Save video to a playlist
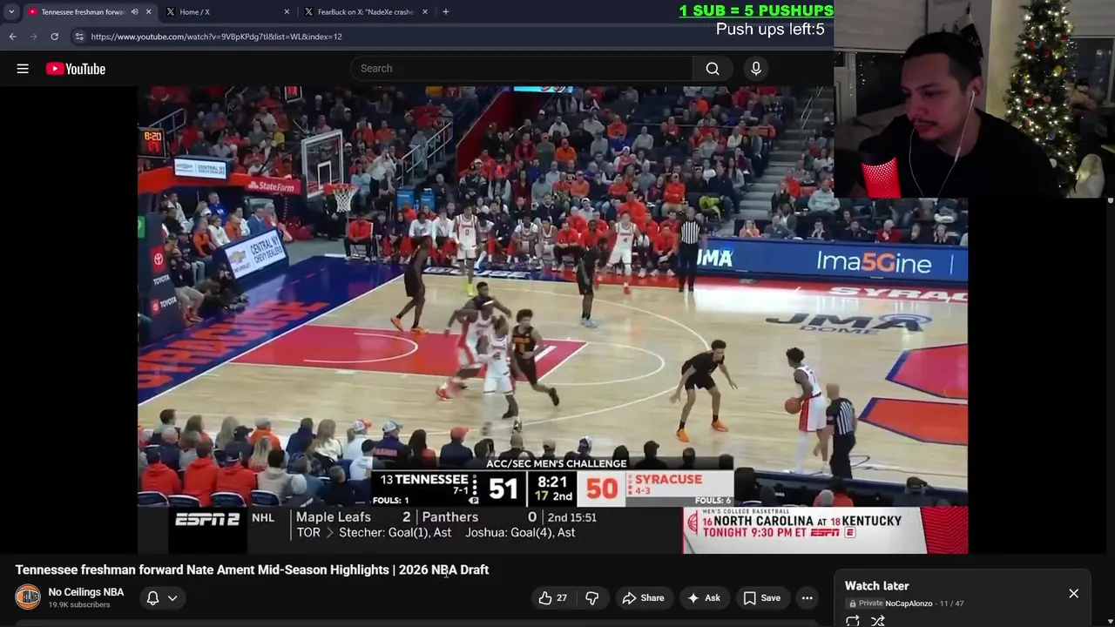Viewport: 1115px width, 627px height. point(761,597)
